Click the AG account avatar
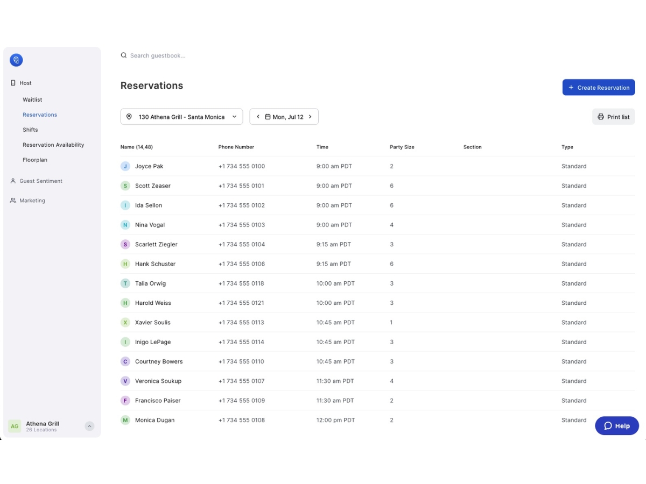 tap(15, 426)
